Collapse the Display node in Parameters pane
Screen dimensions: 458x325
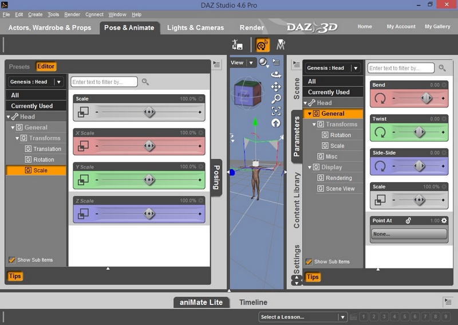click(x=310, y=167)
